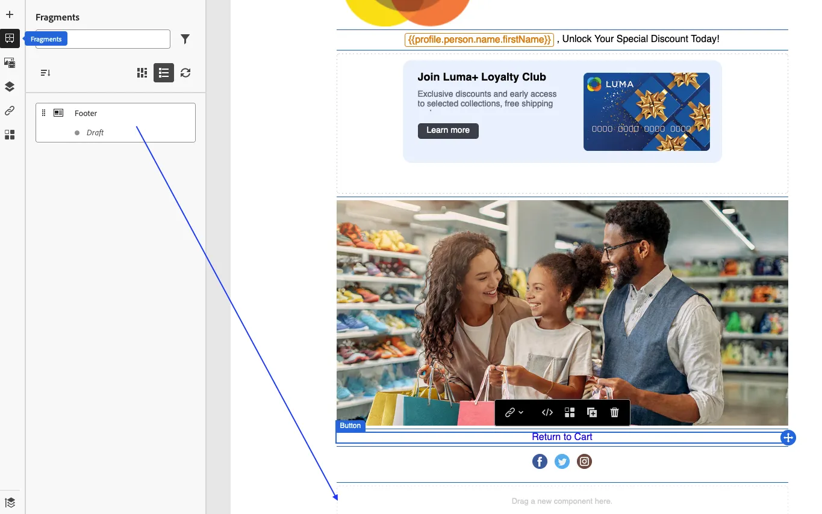The height and width of the screenshot is (514, 822).
Task: Select the family shopping photo
Action: (x=562, y=313)
